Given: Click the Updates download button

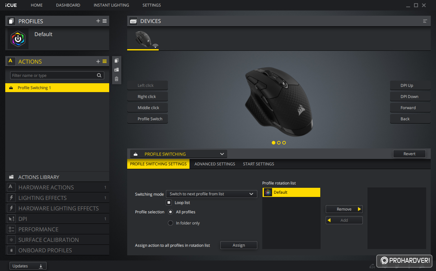Looking at the screenshot, I should [x=28, y=266].
